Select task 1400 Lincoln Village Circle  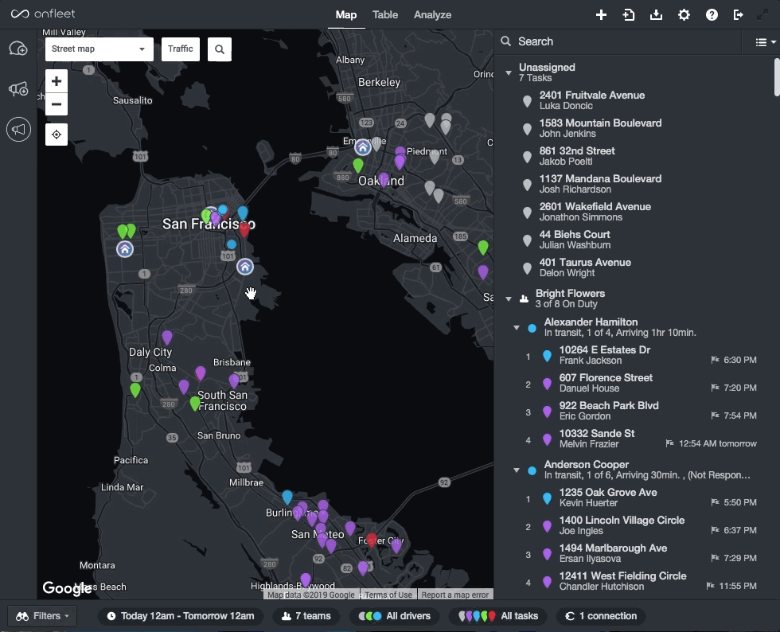click(642, 525)
